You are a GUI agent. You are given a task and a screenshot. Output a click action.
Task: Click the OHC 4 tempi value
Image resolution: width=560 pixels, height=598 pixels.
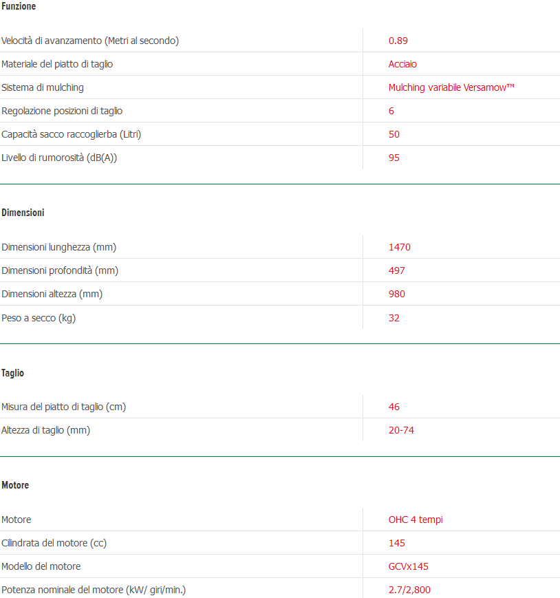tap(416, 520)
